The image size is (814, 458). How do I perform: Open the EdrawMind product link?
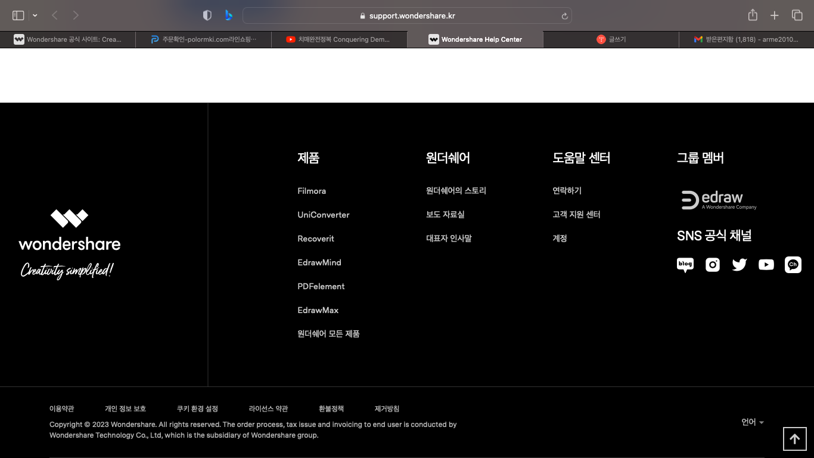(x=319, y=262)
